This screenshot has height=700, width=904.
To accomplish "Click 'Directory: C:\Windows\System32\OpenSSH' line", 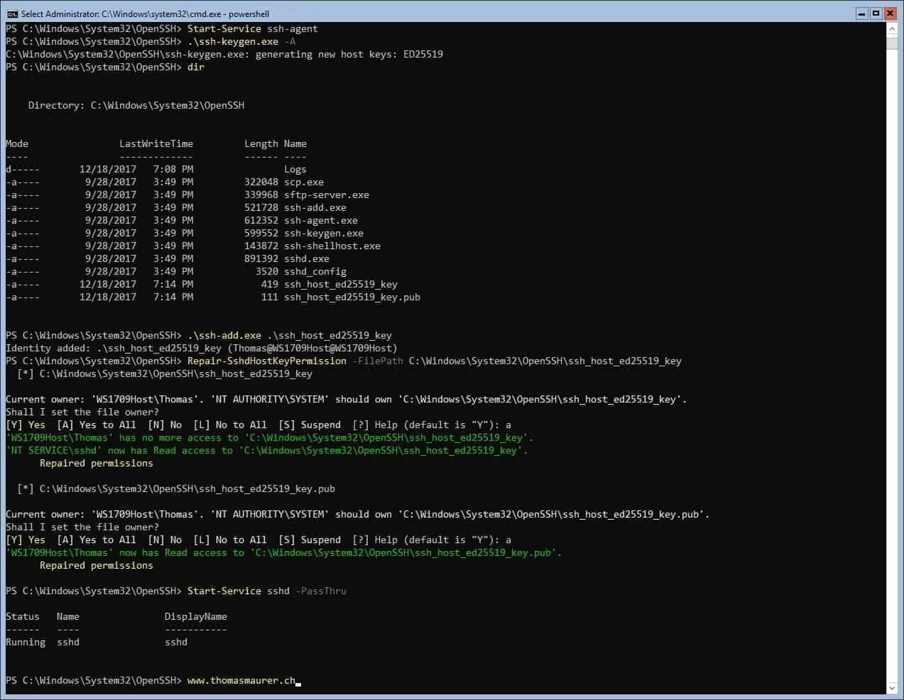I will tap(136, 106).
